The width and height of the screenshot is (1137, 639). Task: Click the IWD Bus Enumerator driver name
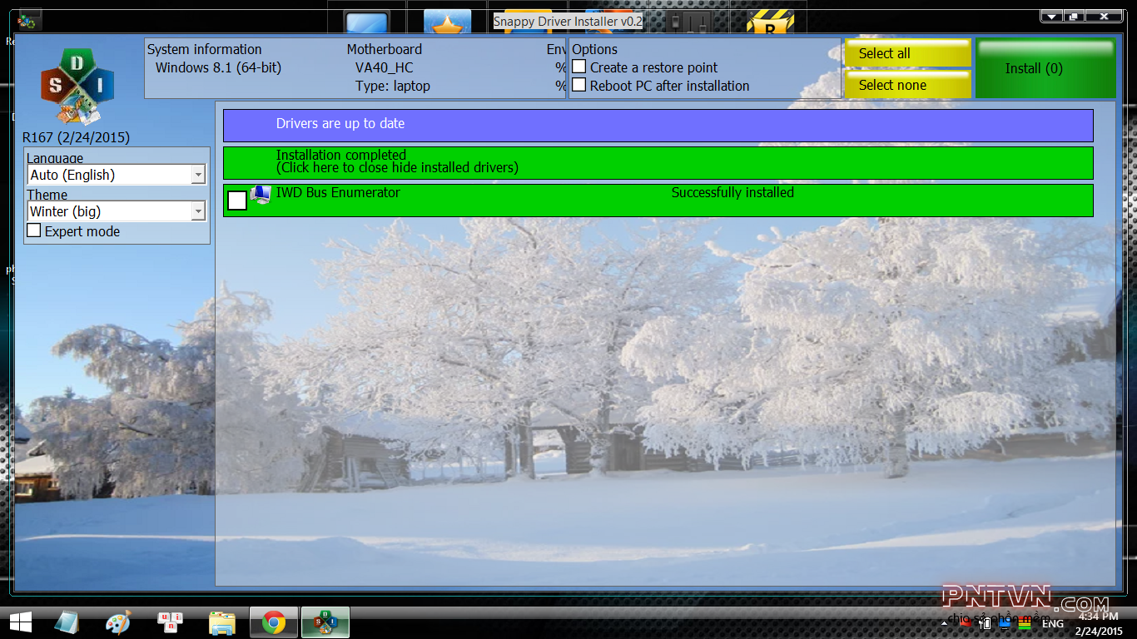pos(338,193)
